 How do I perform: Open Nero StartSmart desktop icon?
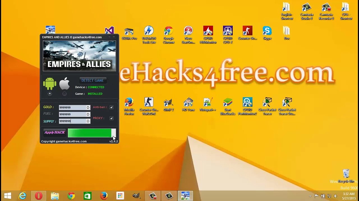pos(188,35)
